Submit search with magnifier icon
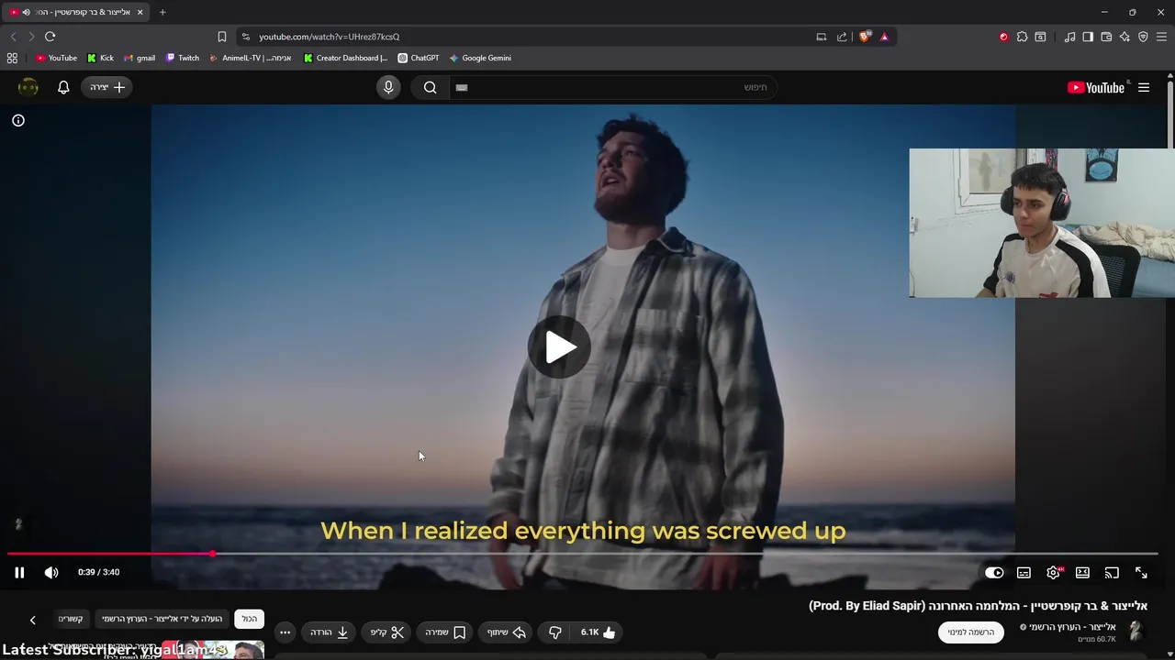The image size is (1175, 660). (430, 87)
